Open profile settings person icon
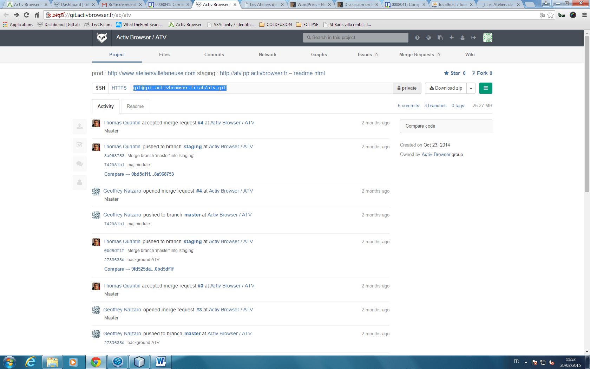The width and height of the screenshot is (590, 369). point(463,38)
